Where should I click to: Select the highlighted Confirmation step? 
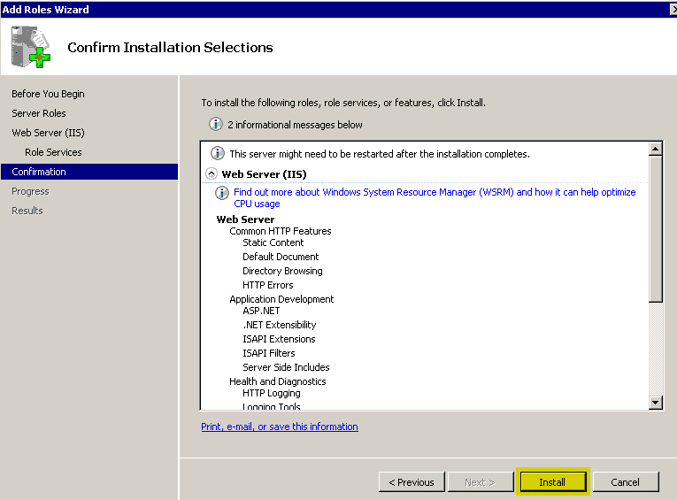click(39, 172)
